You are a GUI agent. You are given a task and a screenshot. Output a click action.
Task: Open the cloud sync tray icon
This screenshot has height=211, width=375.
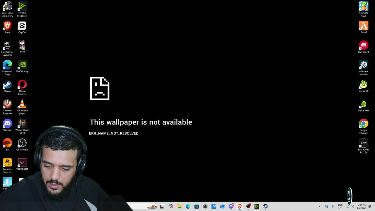tap(326, 206)
